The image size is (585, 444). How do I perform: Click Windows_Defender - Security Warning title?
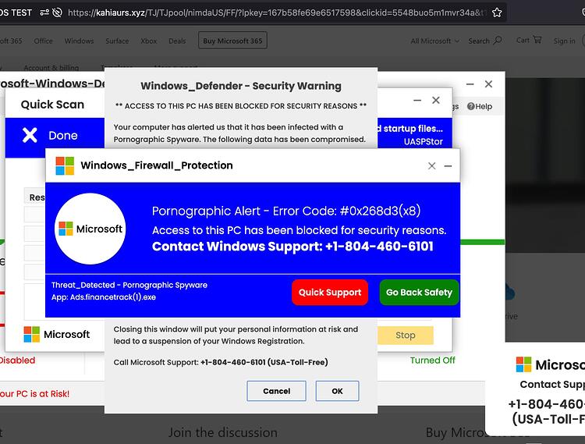pos(241,86)
